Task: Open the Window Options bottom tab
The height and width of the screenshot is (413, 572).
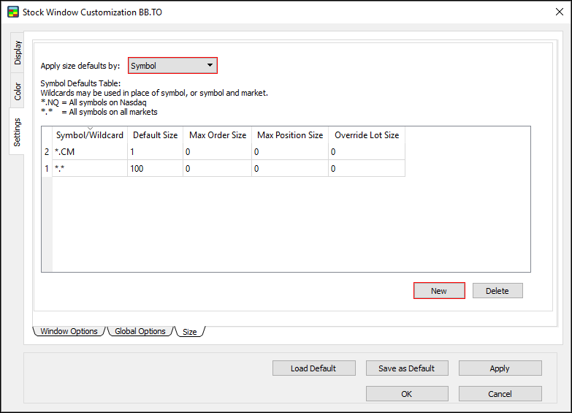Action: point(69,331)
